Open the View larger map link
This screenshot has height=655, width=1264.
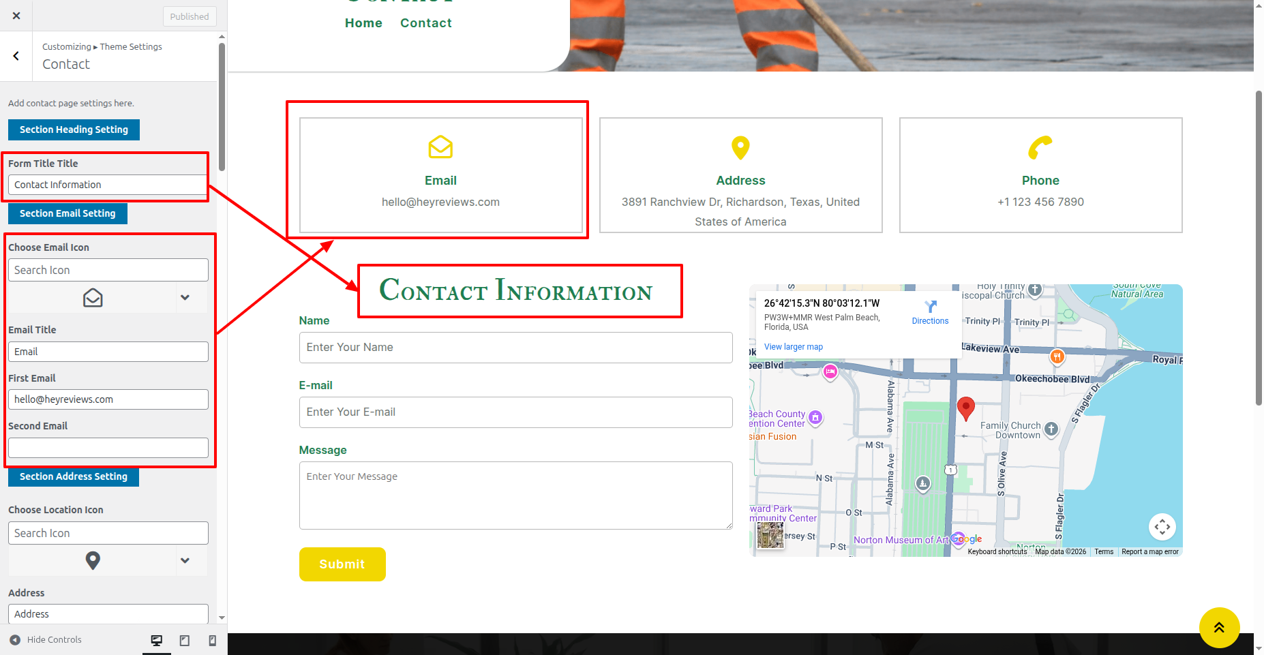click(793, 347)
